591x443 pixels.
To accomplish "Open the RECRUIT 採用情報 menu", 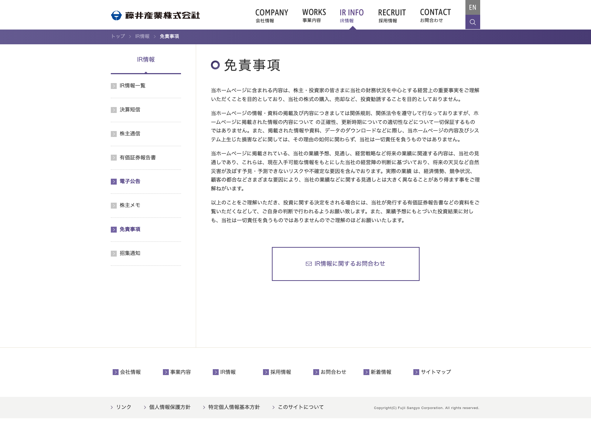I will [392, 16].
